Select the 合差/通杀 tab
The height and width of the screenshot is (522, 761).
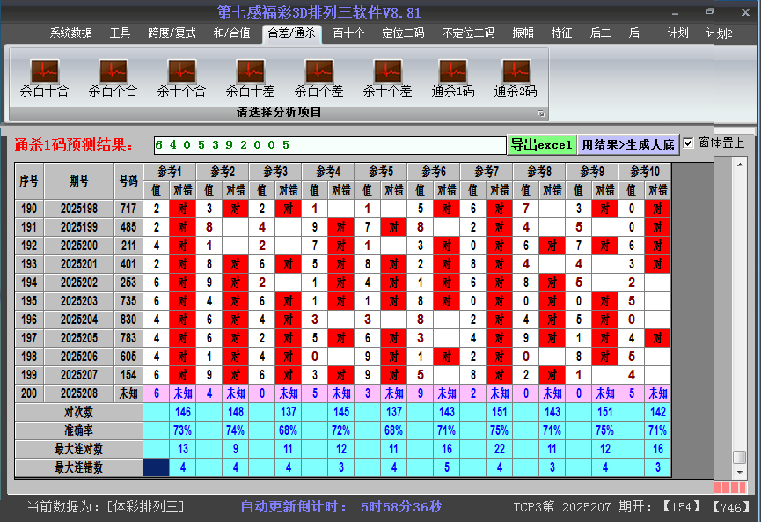point(292,33)
